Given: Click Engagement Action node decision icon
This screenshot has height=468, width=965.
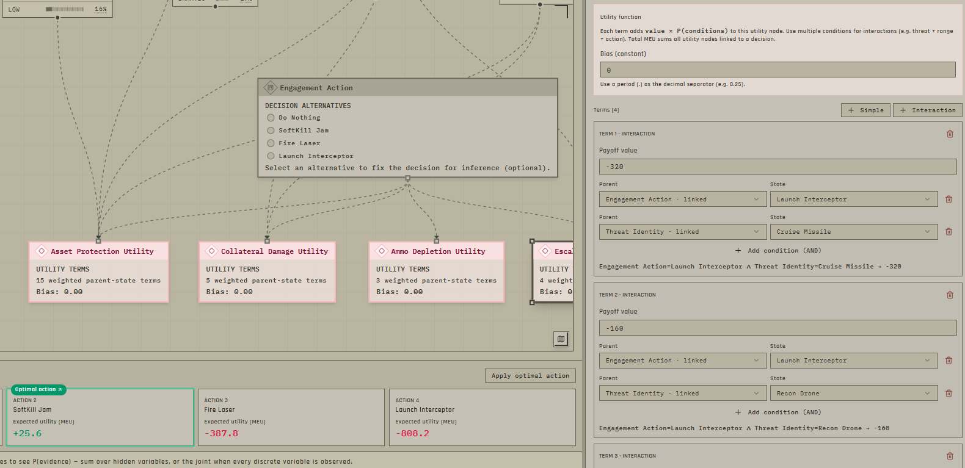Looking at the screenshot, I should coord(271,88).
